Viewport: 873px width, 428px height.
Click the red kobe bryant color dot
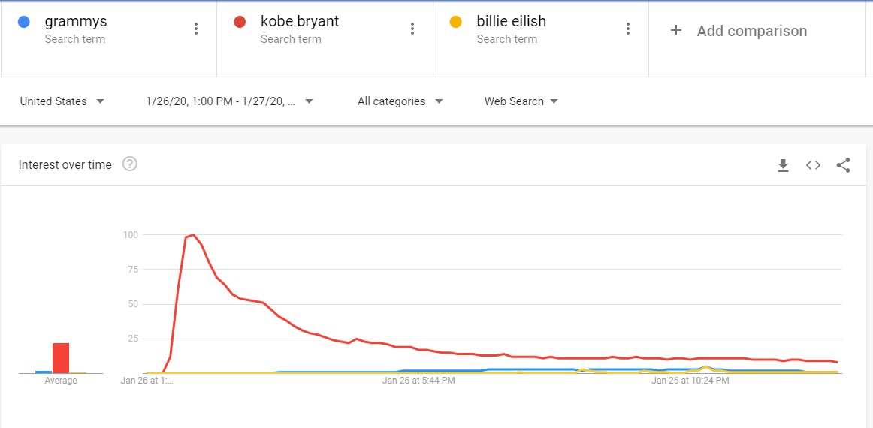tap(240, 22)
